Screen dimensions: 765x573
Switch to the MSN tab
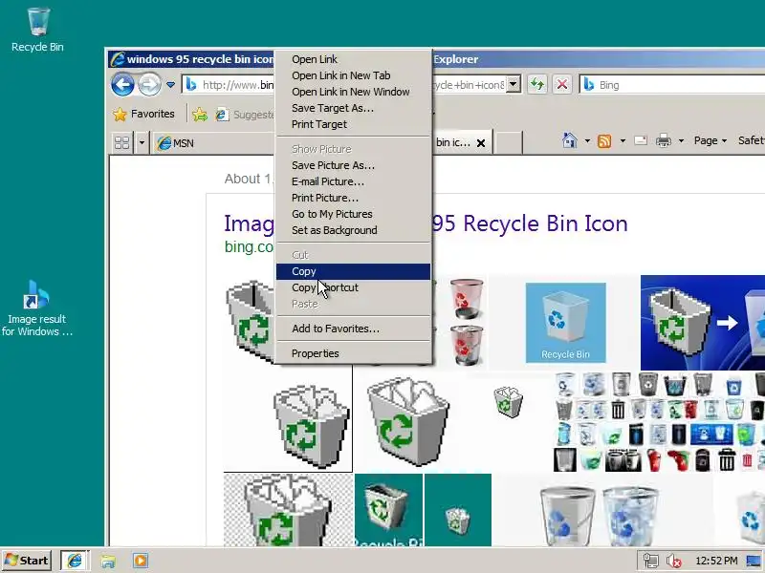[212, 142]
